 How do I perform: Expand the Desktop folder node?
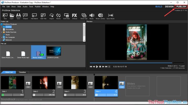click(2, 27)
